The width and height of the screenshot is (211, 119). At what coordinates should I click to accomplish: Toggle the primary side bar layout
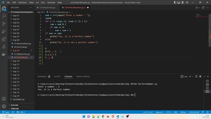175,2
